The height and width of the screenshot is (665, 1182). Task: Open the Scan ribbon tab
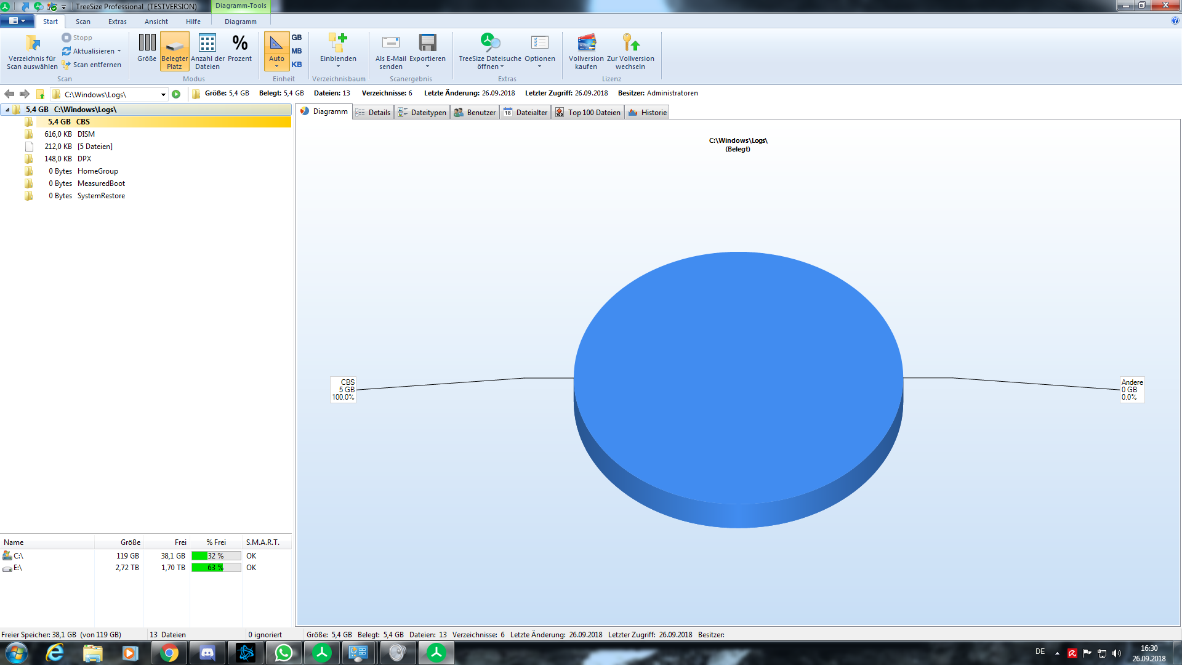tap(82, 22)
